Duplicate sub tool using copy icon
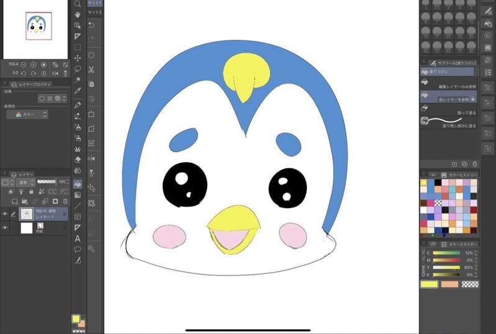Viewport: 496px width, 334px height. 464,164
